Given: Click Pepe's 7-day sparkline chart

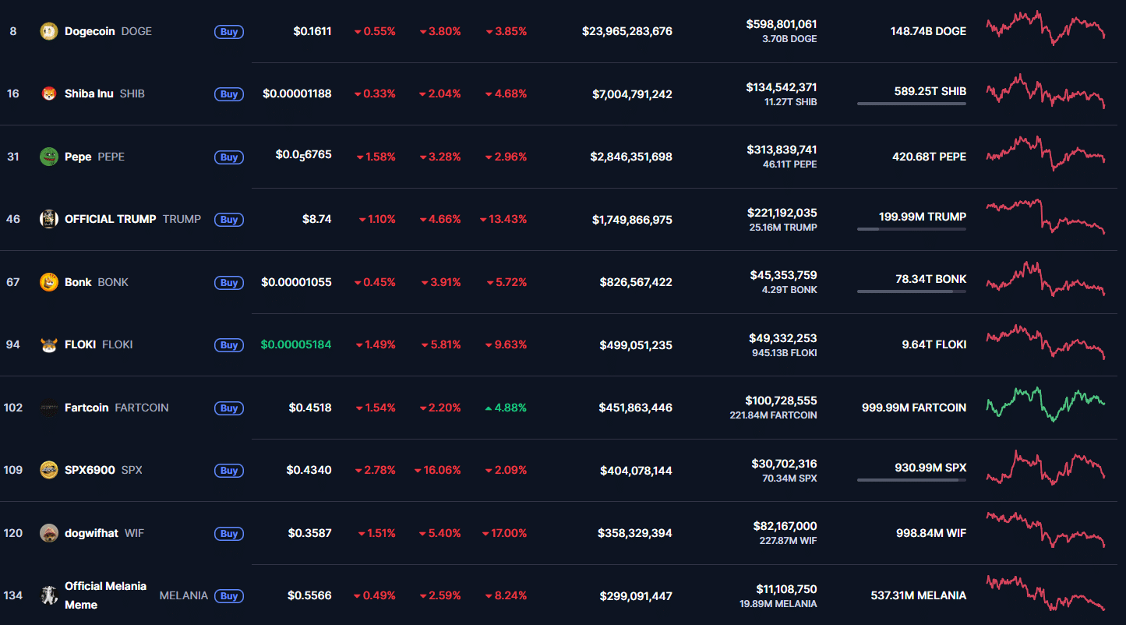Looking at the screenshot, I should (1045, 153).
